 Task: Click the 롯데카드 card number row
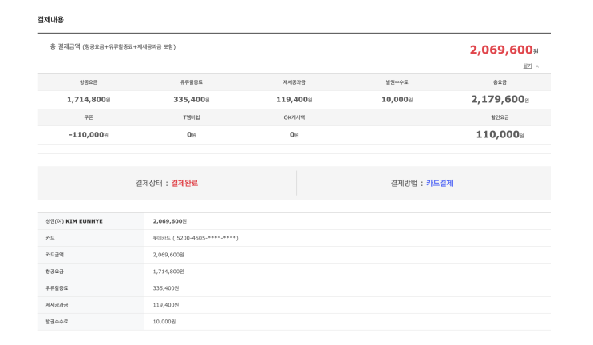point(295,238)
